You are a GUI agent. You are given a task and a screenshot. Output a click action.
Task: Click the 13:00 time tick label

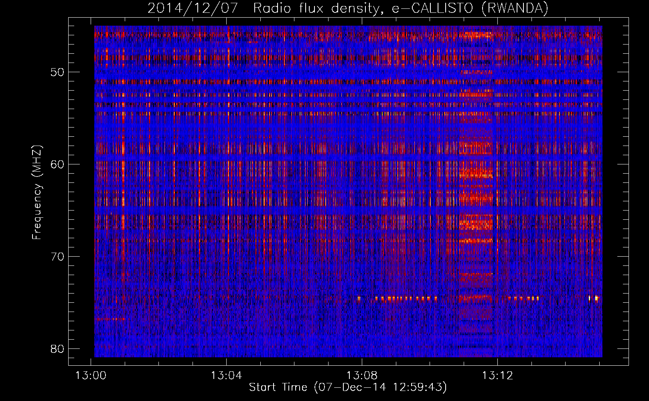click(x=91, y=376)
